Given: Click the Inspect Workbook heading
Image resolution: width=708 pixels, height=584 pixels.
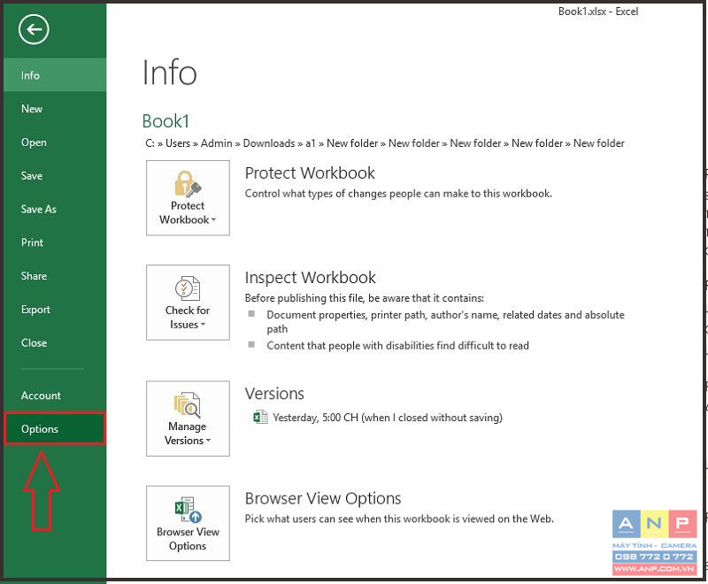Looking at the screenshot, I should [x=311, y=278].
